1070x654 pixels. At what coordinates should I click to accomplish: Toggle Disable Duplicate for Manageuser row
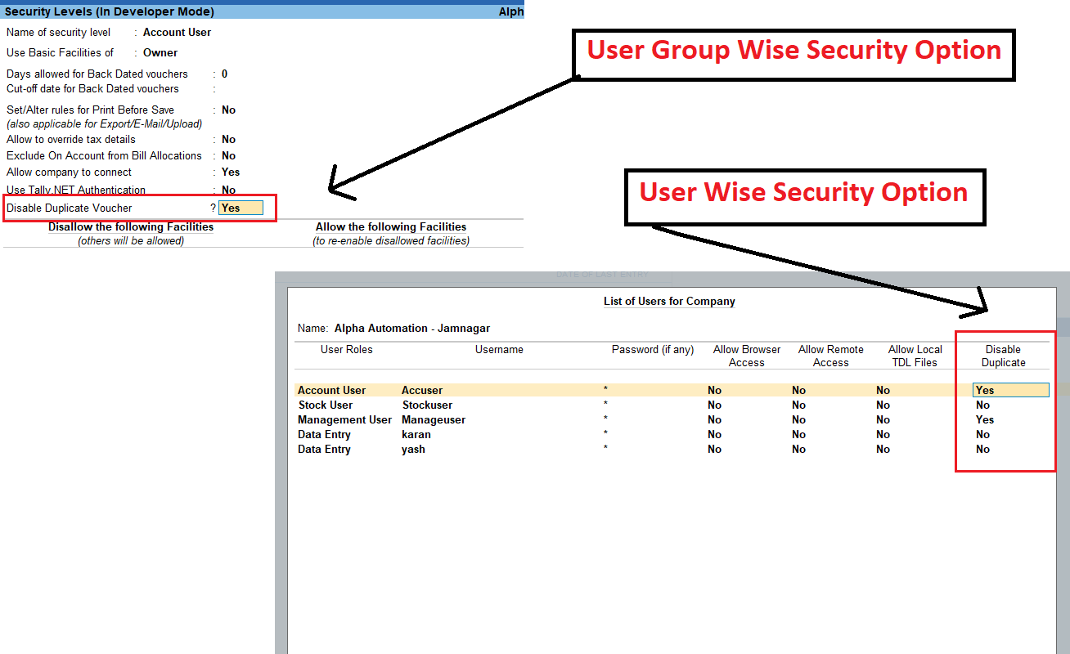(985, 420)
